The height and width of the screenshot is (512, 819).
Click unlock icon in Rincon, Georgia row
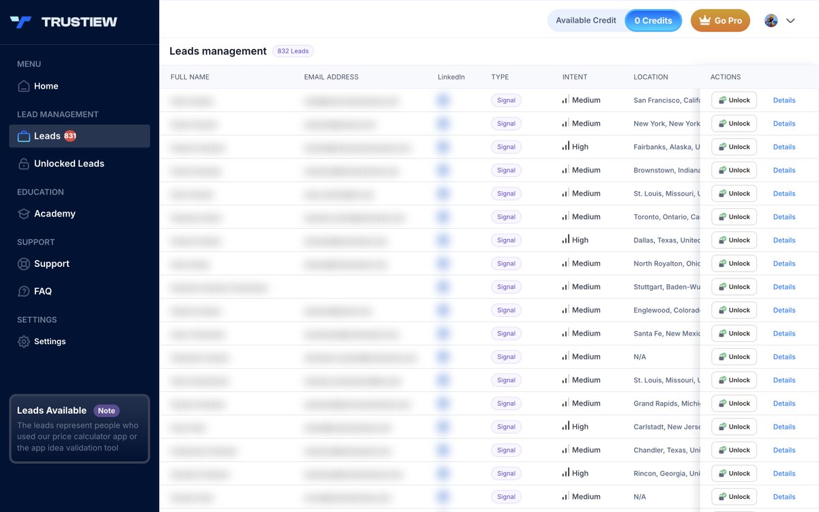722,474
